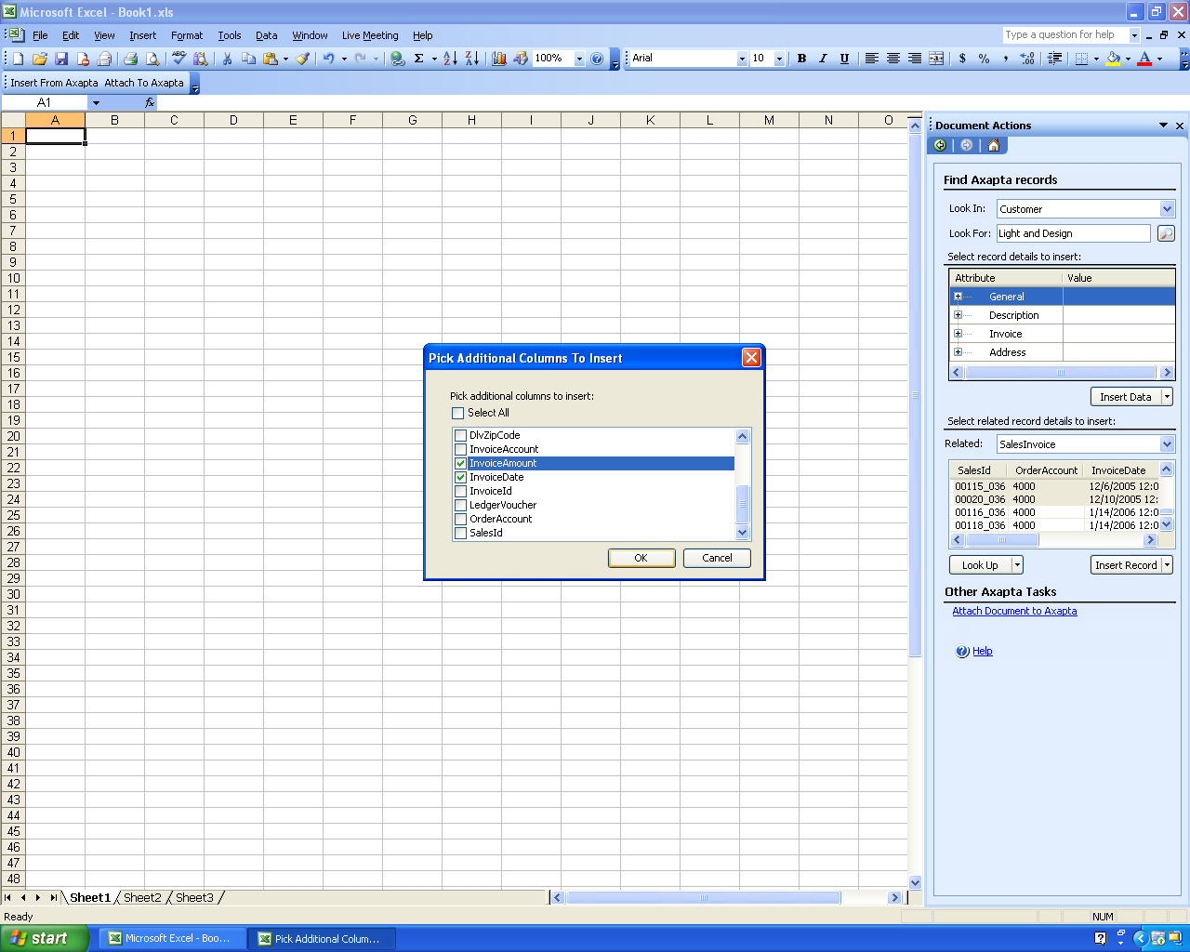Click the Back arrow in Document Actions pane
Image resolution: width=1190 pixels, height=952 pixels.
[x=940, y=145]
